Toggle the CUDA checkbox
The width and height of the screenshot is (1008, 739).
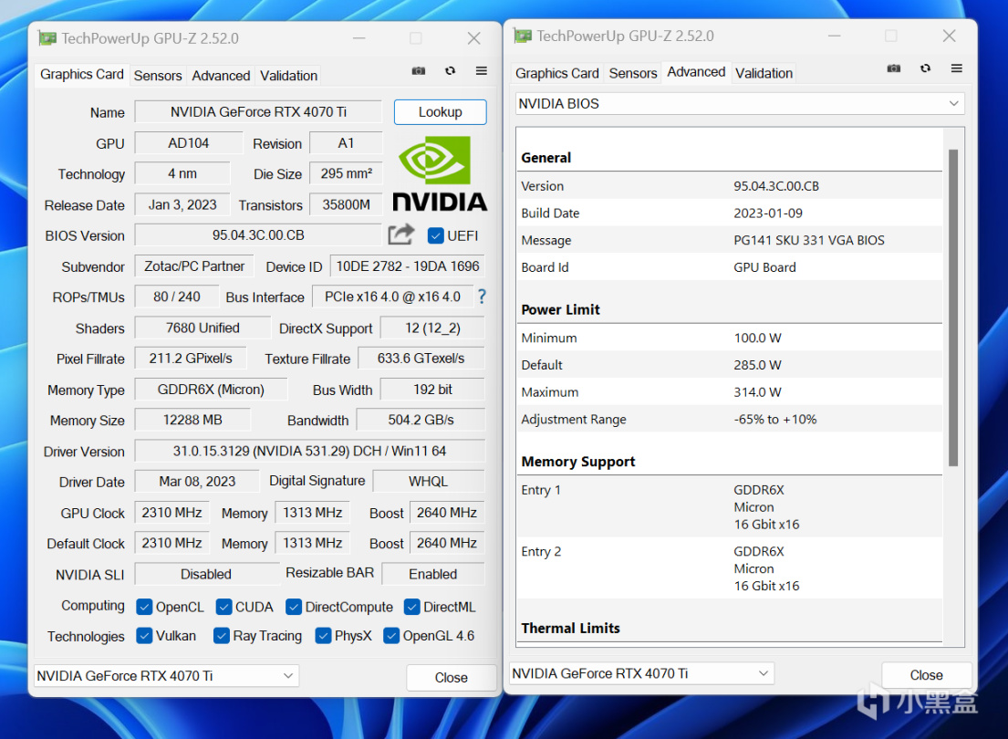click(x=223, y=607)
